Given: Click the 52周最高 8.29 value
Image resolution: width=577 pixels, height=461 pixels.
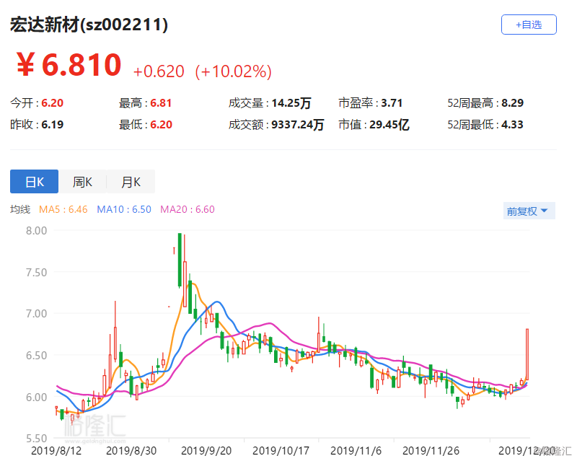Looking at the screenshot, I should click(x=485, y=102).
